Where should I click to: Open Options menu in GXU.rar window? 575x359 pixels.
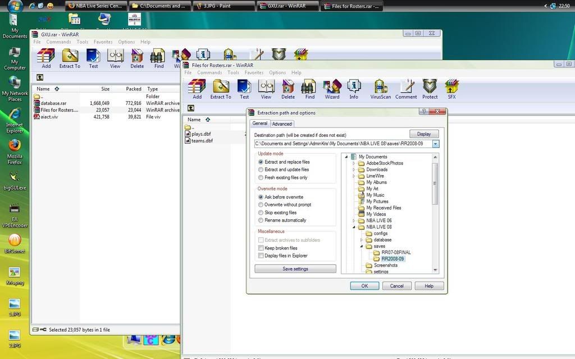coord(126,42)
